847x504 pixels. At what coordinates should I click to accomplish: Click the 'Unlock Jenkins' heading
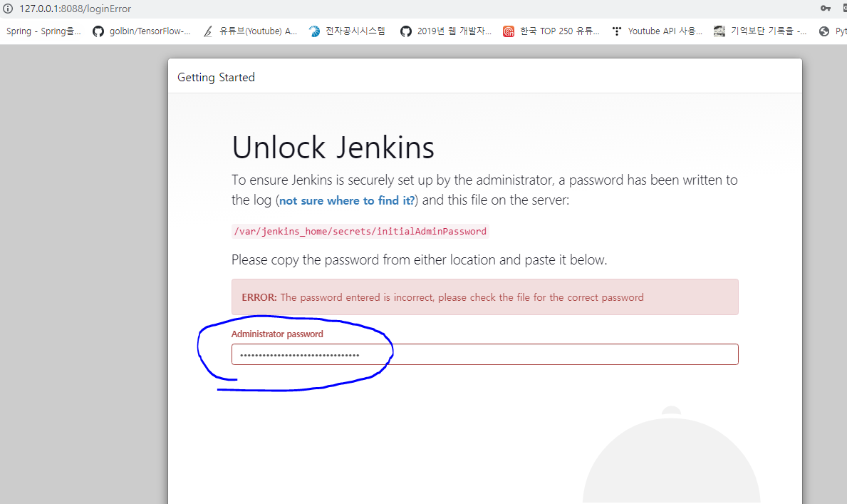point(333,147)
